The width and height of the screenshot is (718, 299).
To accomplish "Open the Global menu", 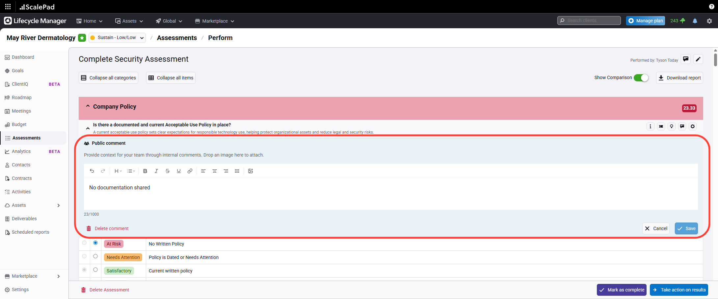I will [169, 21].
